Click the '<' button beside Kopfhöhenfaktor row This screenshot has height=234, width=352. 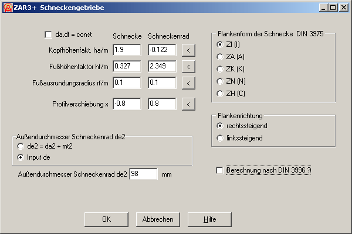[x=188, y=51]
